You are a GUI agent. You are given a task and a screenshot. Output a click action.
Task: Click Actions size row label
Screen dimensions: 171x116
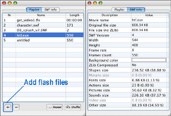[99, 85]
